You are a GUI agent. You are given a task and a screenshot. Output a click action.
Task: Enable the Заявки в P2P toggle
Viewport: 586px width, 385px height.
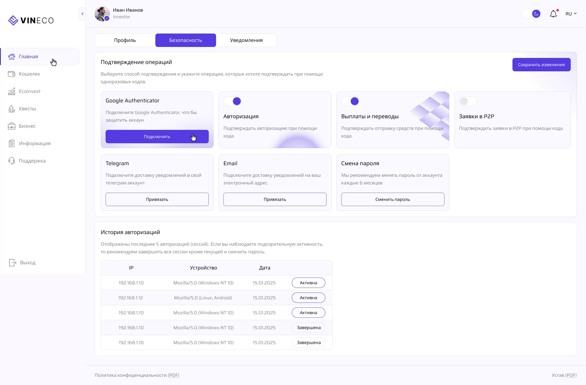coord(468,101)
